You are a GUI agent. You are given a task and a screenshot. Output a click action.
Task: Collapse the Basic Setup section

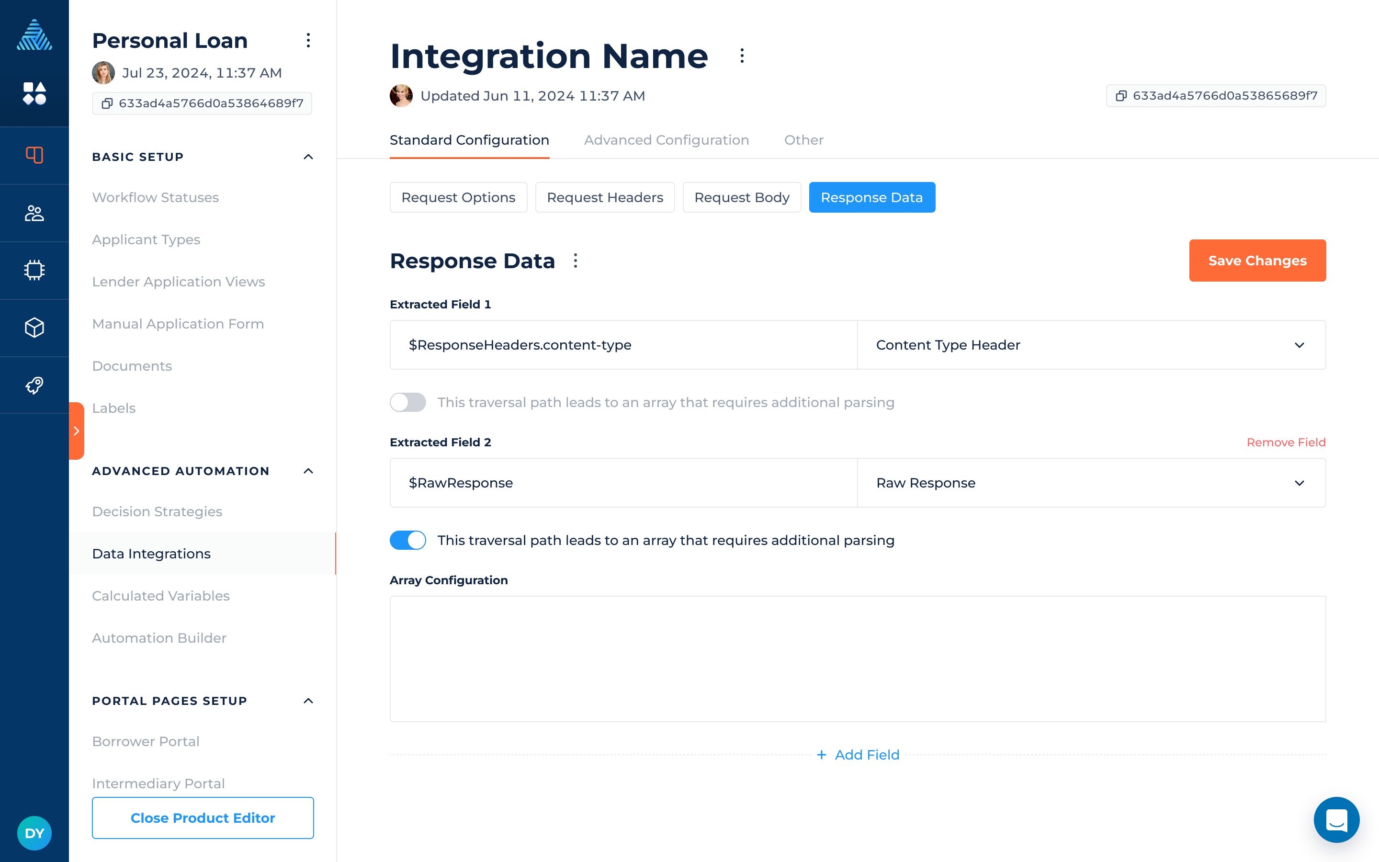point(308,157)
